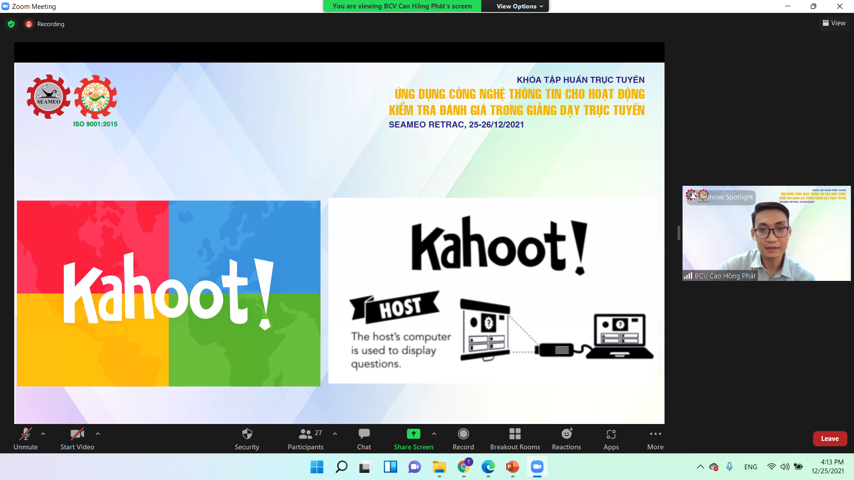The width and height of the screenshot is (854, 480).
Task: Open the Chat panel
Action: [364, 439]
